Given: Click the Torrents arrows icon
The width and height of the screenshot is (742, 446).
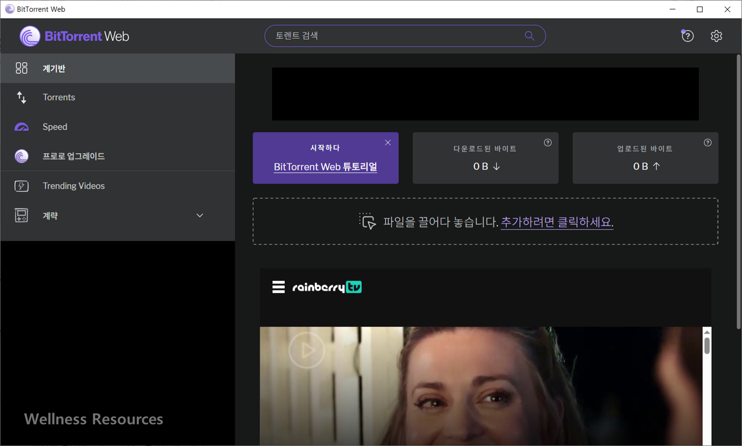Looking at the screenshot, I should tap(21, 97).
